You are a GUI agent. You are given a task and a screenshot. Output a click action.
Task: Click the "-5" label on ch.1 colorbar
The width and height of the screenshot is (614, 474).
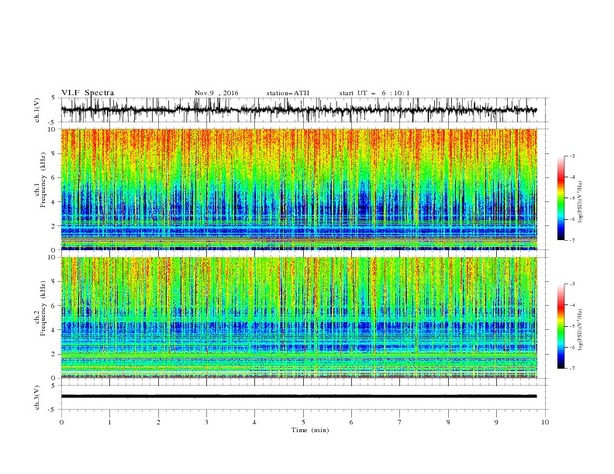point(572,198)
